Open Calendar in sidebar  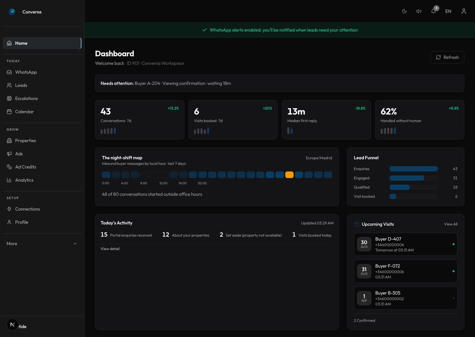pos(42,112)
